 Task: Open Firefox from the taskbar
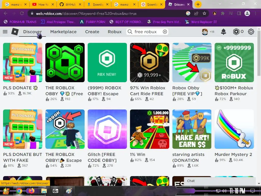coord(31,191)
